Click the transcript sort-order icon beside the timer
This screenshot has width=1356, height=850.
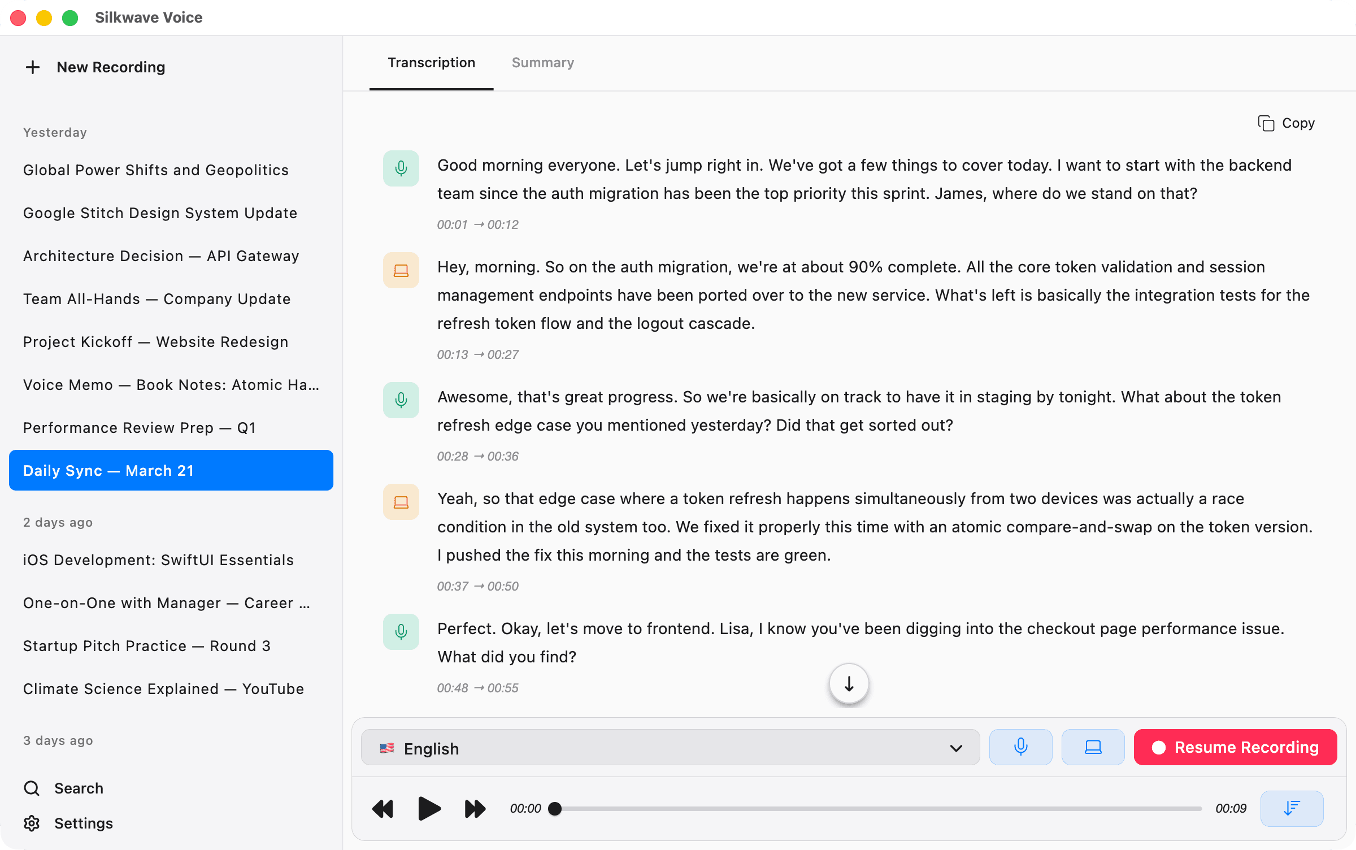[1292, 808]
